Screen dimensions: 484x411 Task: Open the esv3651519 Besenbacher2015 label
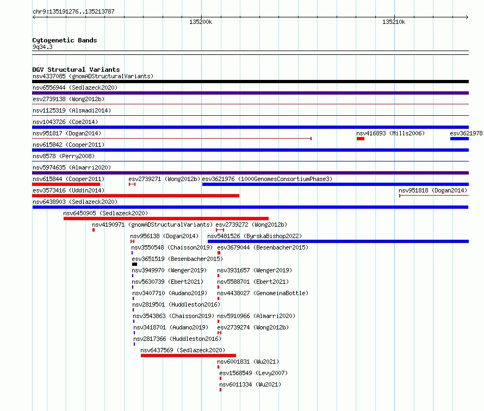click(x=177, y=259)
